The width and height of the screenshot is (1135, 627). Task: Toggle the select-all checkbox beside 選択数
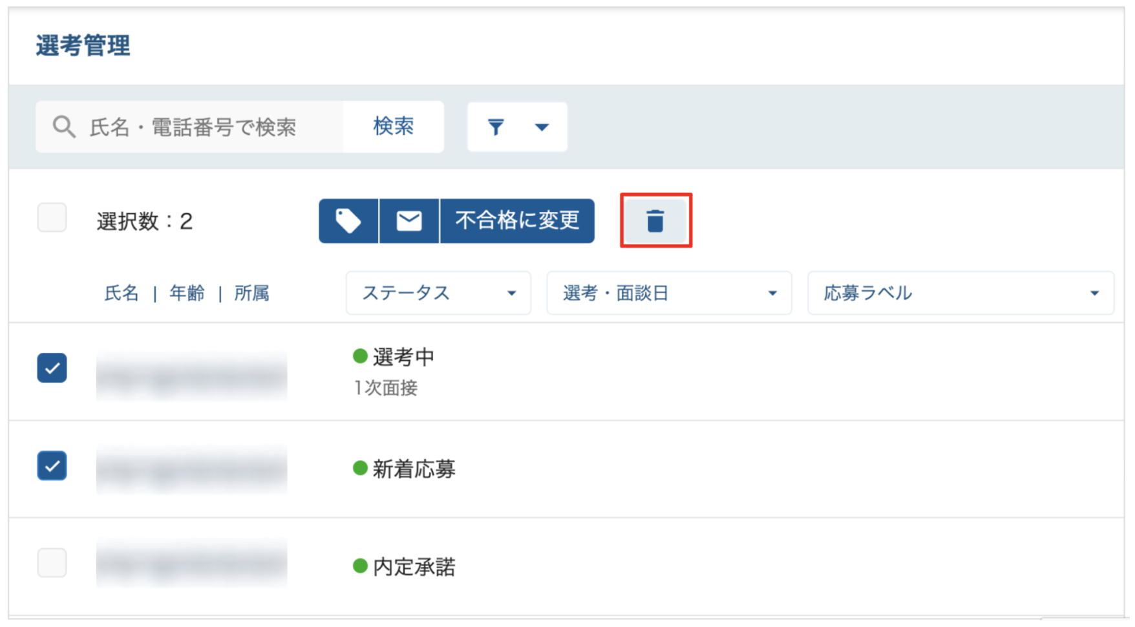[x=52, y=217]
